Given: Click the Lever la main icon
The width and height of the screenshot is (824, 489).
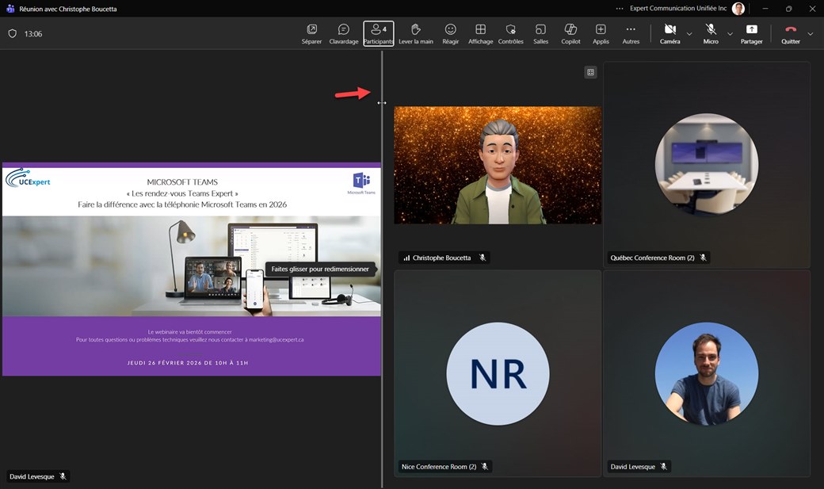Looking at the screenshot, I should [415, 33].
